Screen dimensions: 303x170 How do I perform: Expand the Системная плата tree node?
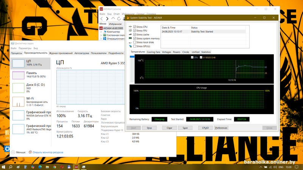point(101,35)
